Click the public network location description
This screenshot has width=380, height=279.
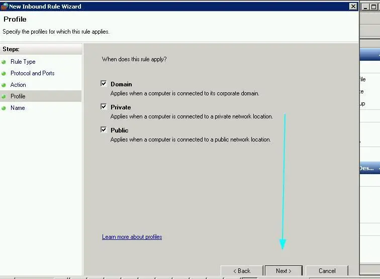pos(191,139)
